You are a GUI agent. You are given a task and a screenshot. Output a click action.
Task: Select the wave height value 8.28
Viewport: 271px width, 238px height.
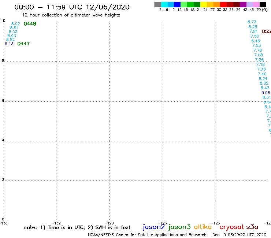(253, 27)
